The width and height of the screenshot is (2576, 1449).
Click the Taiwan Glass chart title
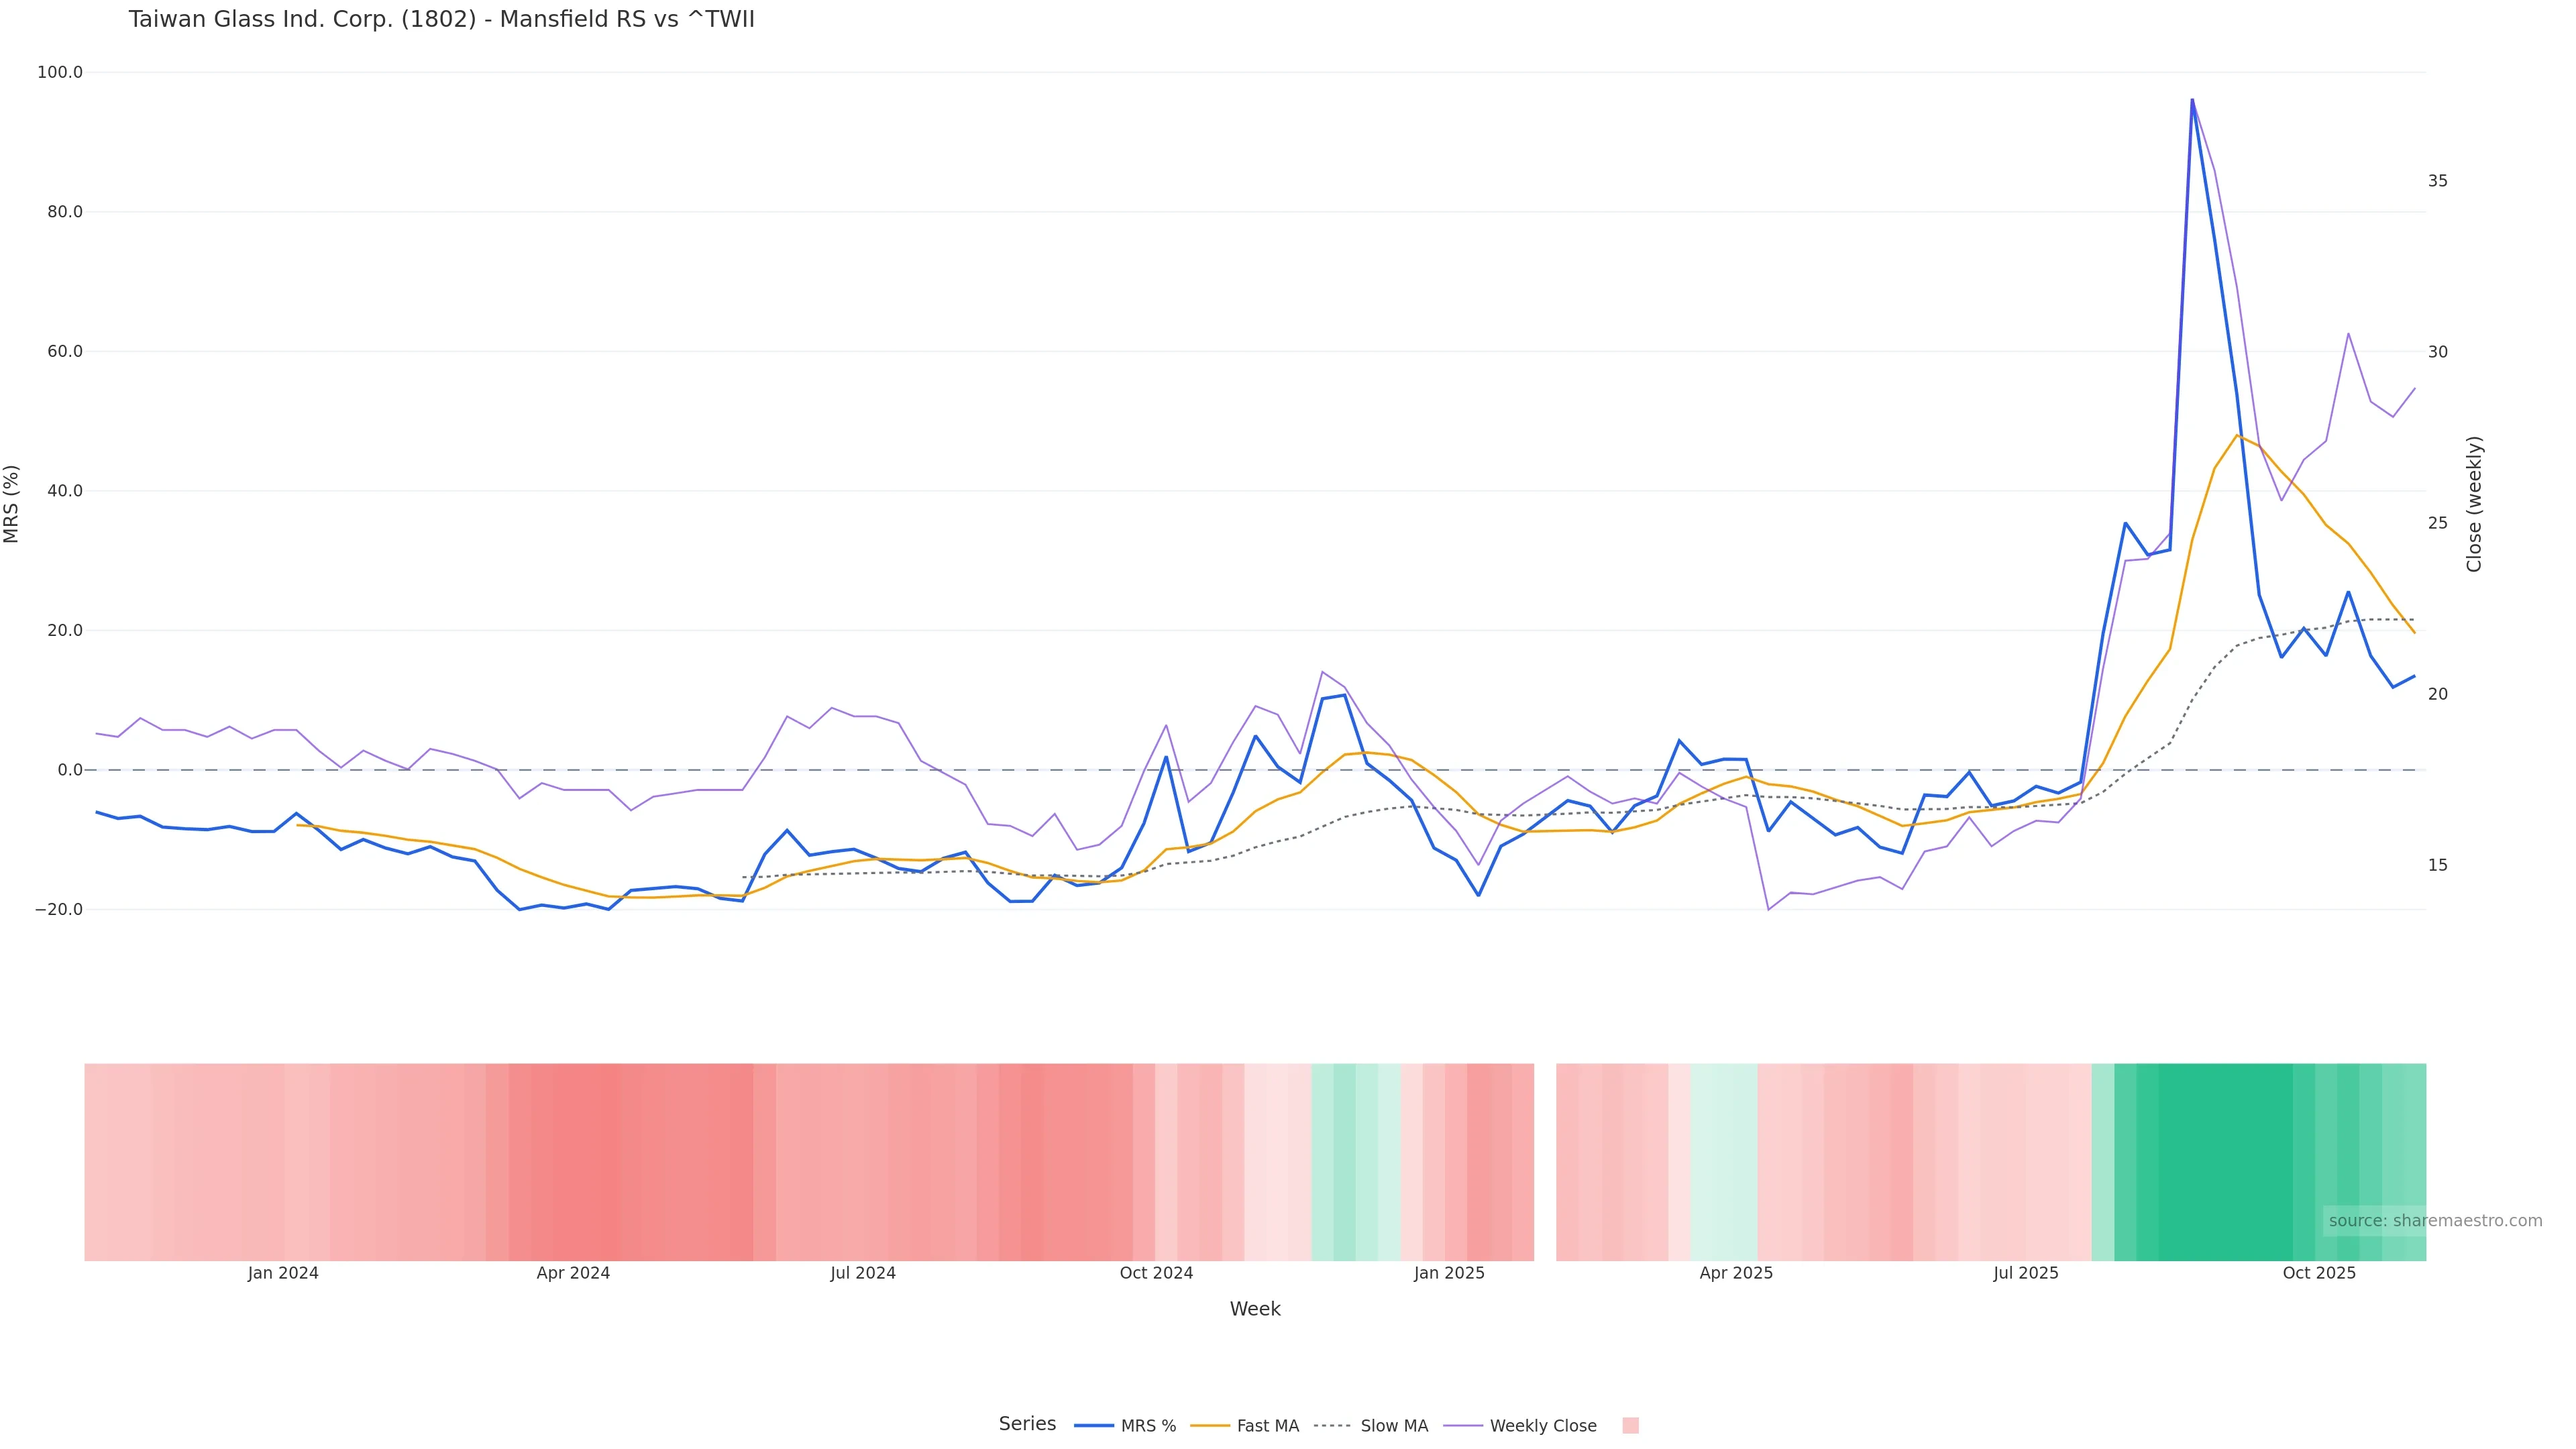coord(441,19)
